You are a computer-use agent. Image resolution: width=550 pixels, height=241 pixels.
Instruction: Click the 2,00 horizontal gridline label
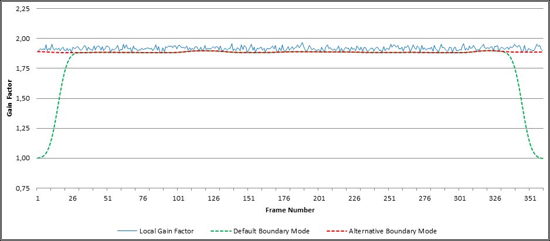tap(23, 39)
